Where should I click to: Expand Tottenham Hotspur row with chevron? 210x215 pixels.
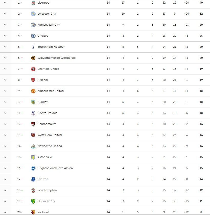[x=5, y=47]
